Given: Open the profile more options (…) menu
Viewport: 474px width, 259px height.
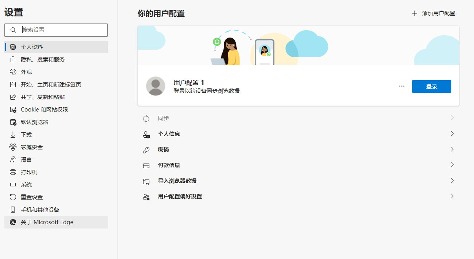Looking at the screenshot, I should pyautogui.click(x=401, y=86).
